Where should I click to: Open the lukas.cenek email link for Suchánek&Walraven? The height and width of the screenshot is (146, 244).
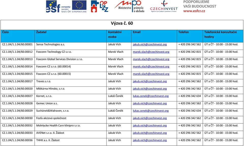pos(151,111)
